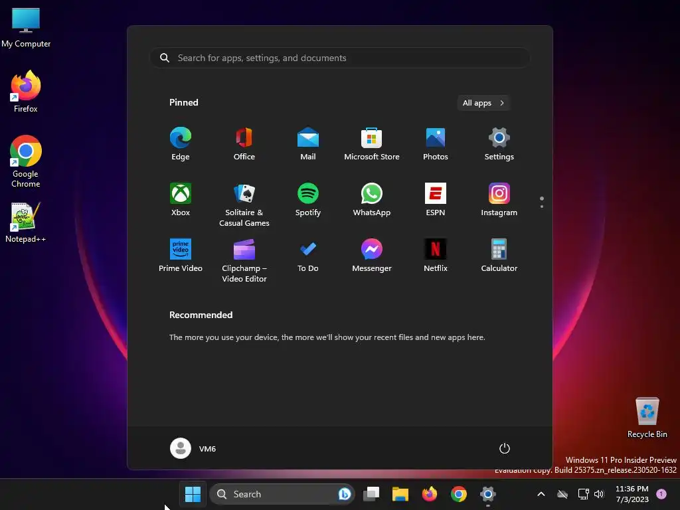The height and width of the screenshot is (510, 680).
Task: Launch the Xbox app
Action: tap(181, 199)
